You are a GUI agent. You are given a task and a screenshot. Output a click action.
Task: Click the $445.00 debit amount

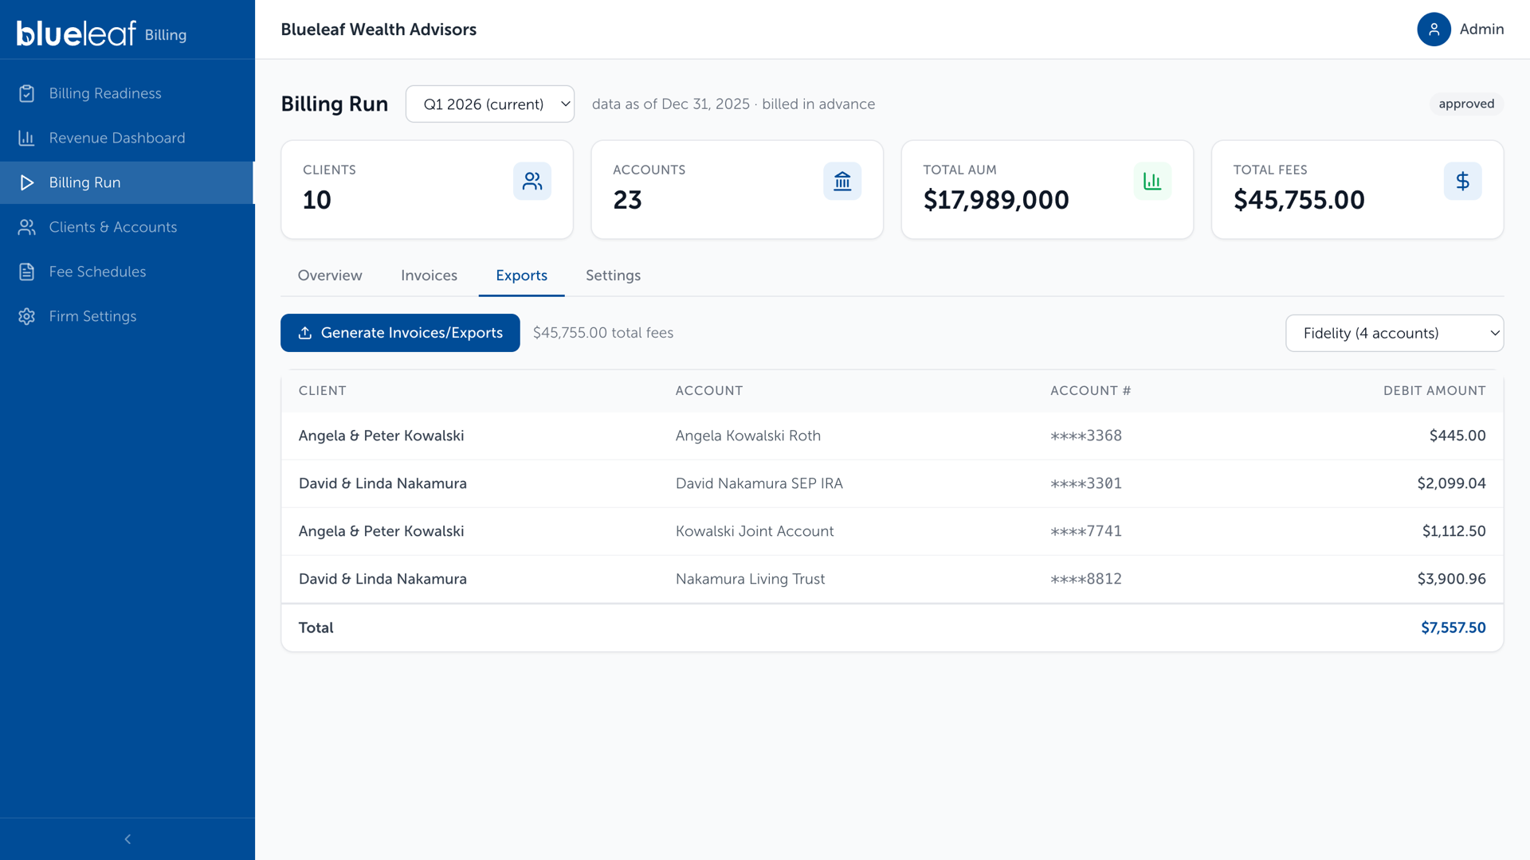(x=1457, y=436)
